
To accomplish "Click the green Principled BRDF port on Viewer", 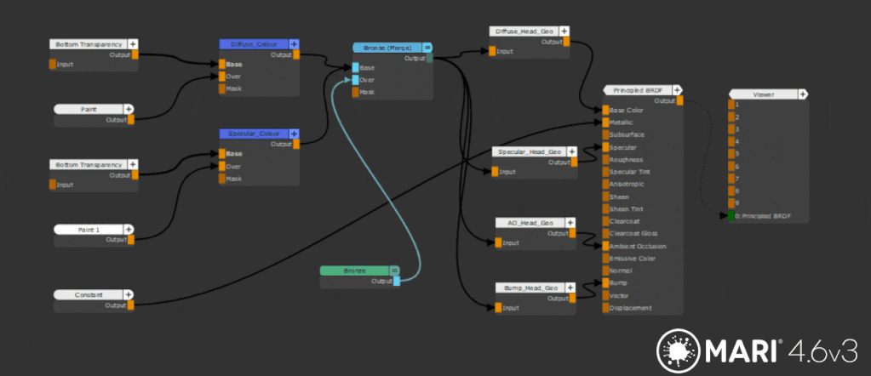I will click(731, 216).
